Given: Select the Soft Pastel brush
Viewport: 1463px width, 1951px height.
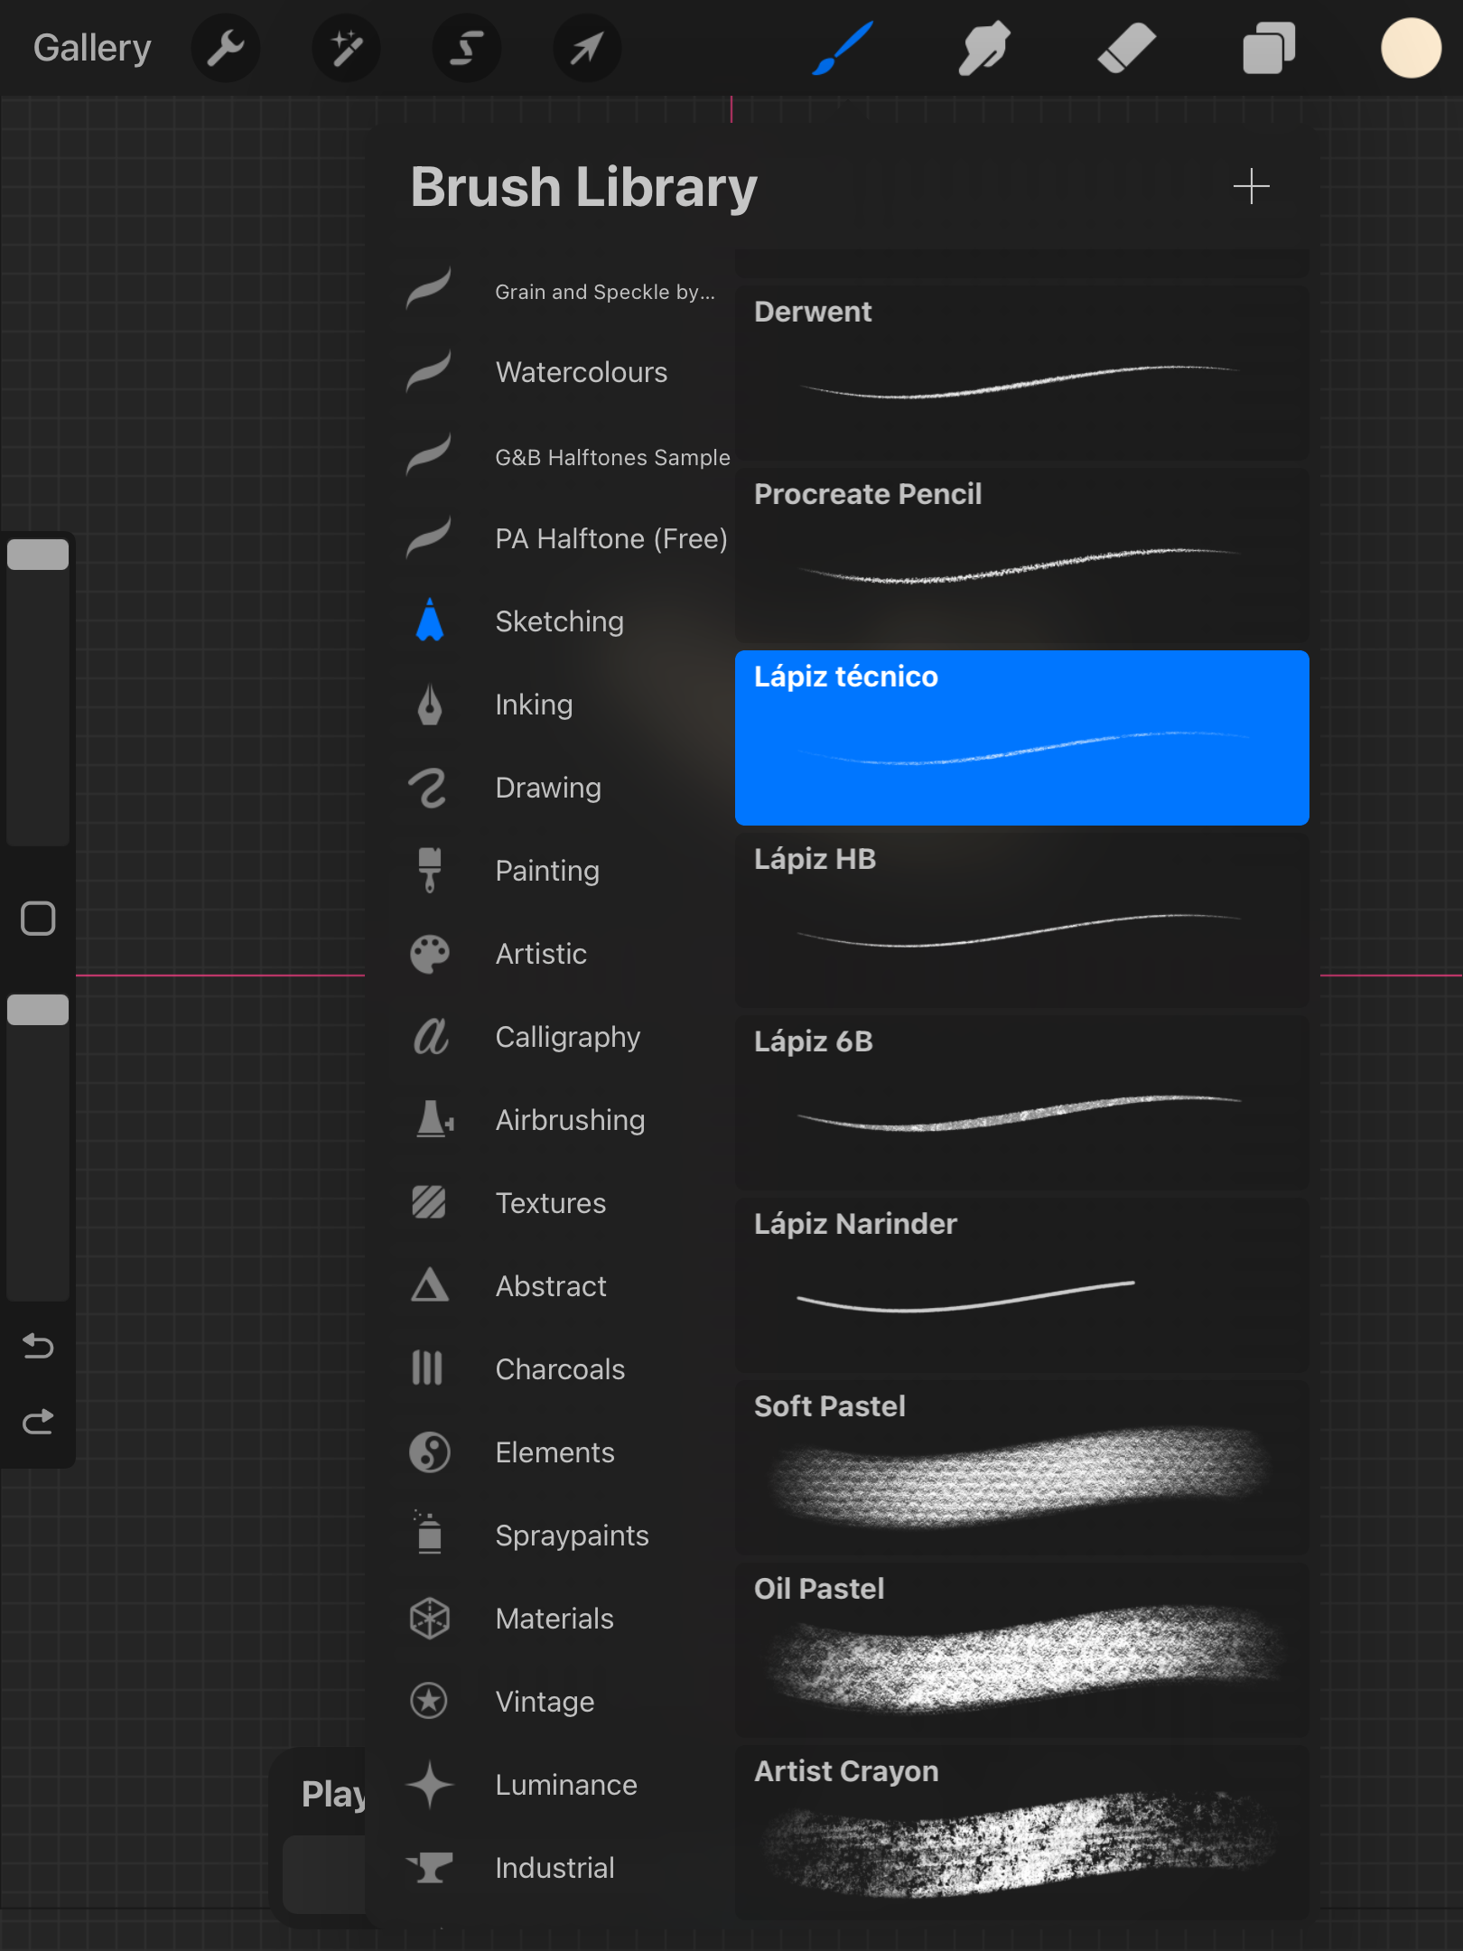Looking at the screenshot, I should (x=1021, y=1467).
